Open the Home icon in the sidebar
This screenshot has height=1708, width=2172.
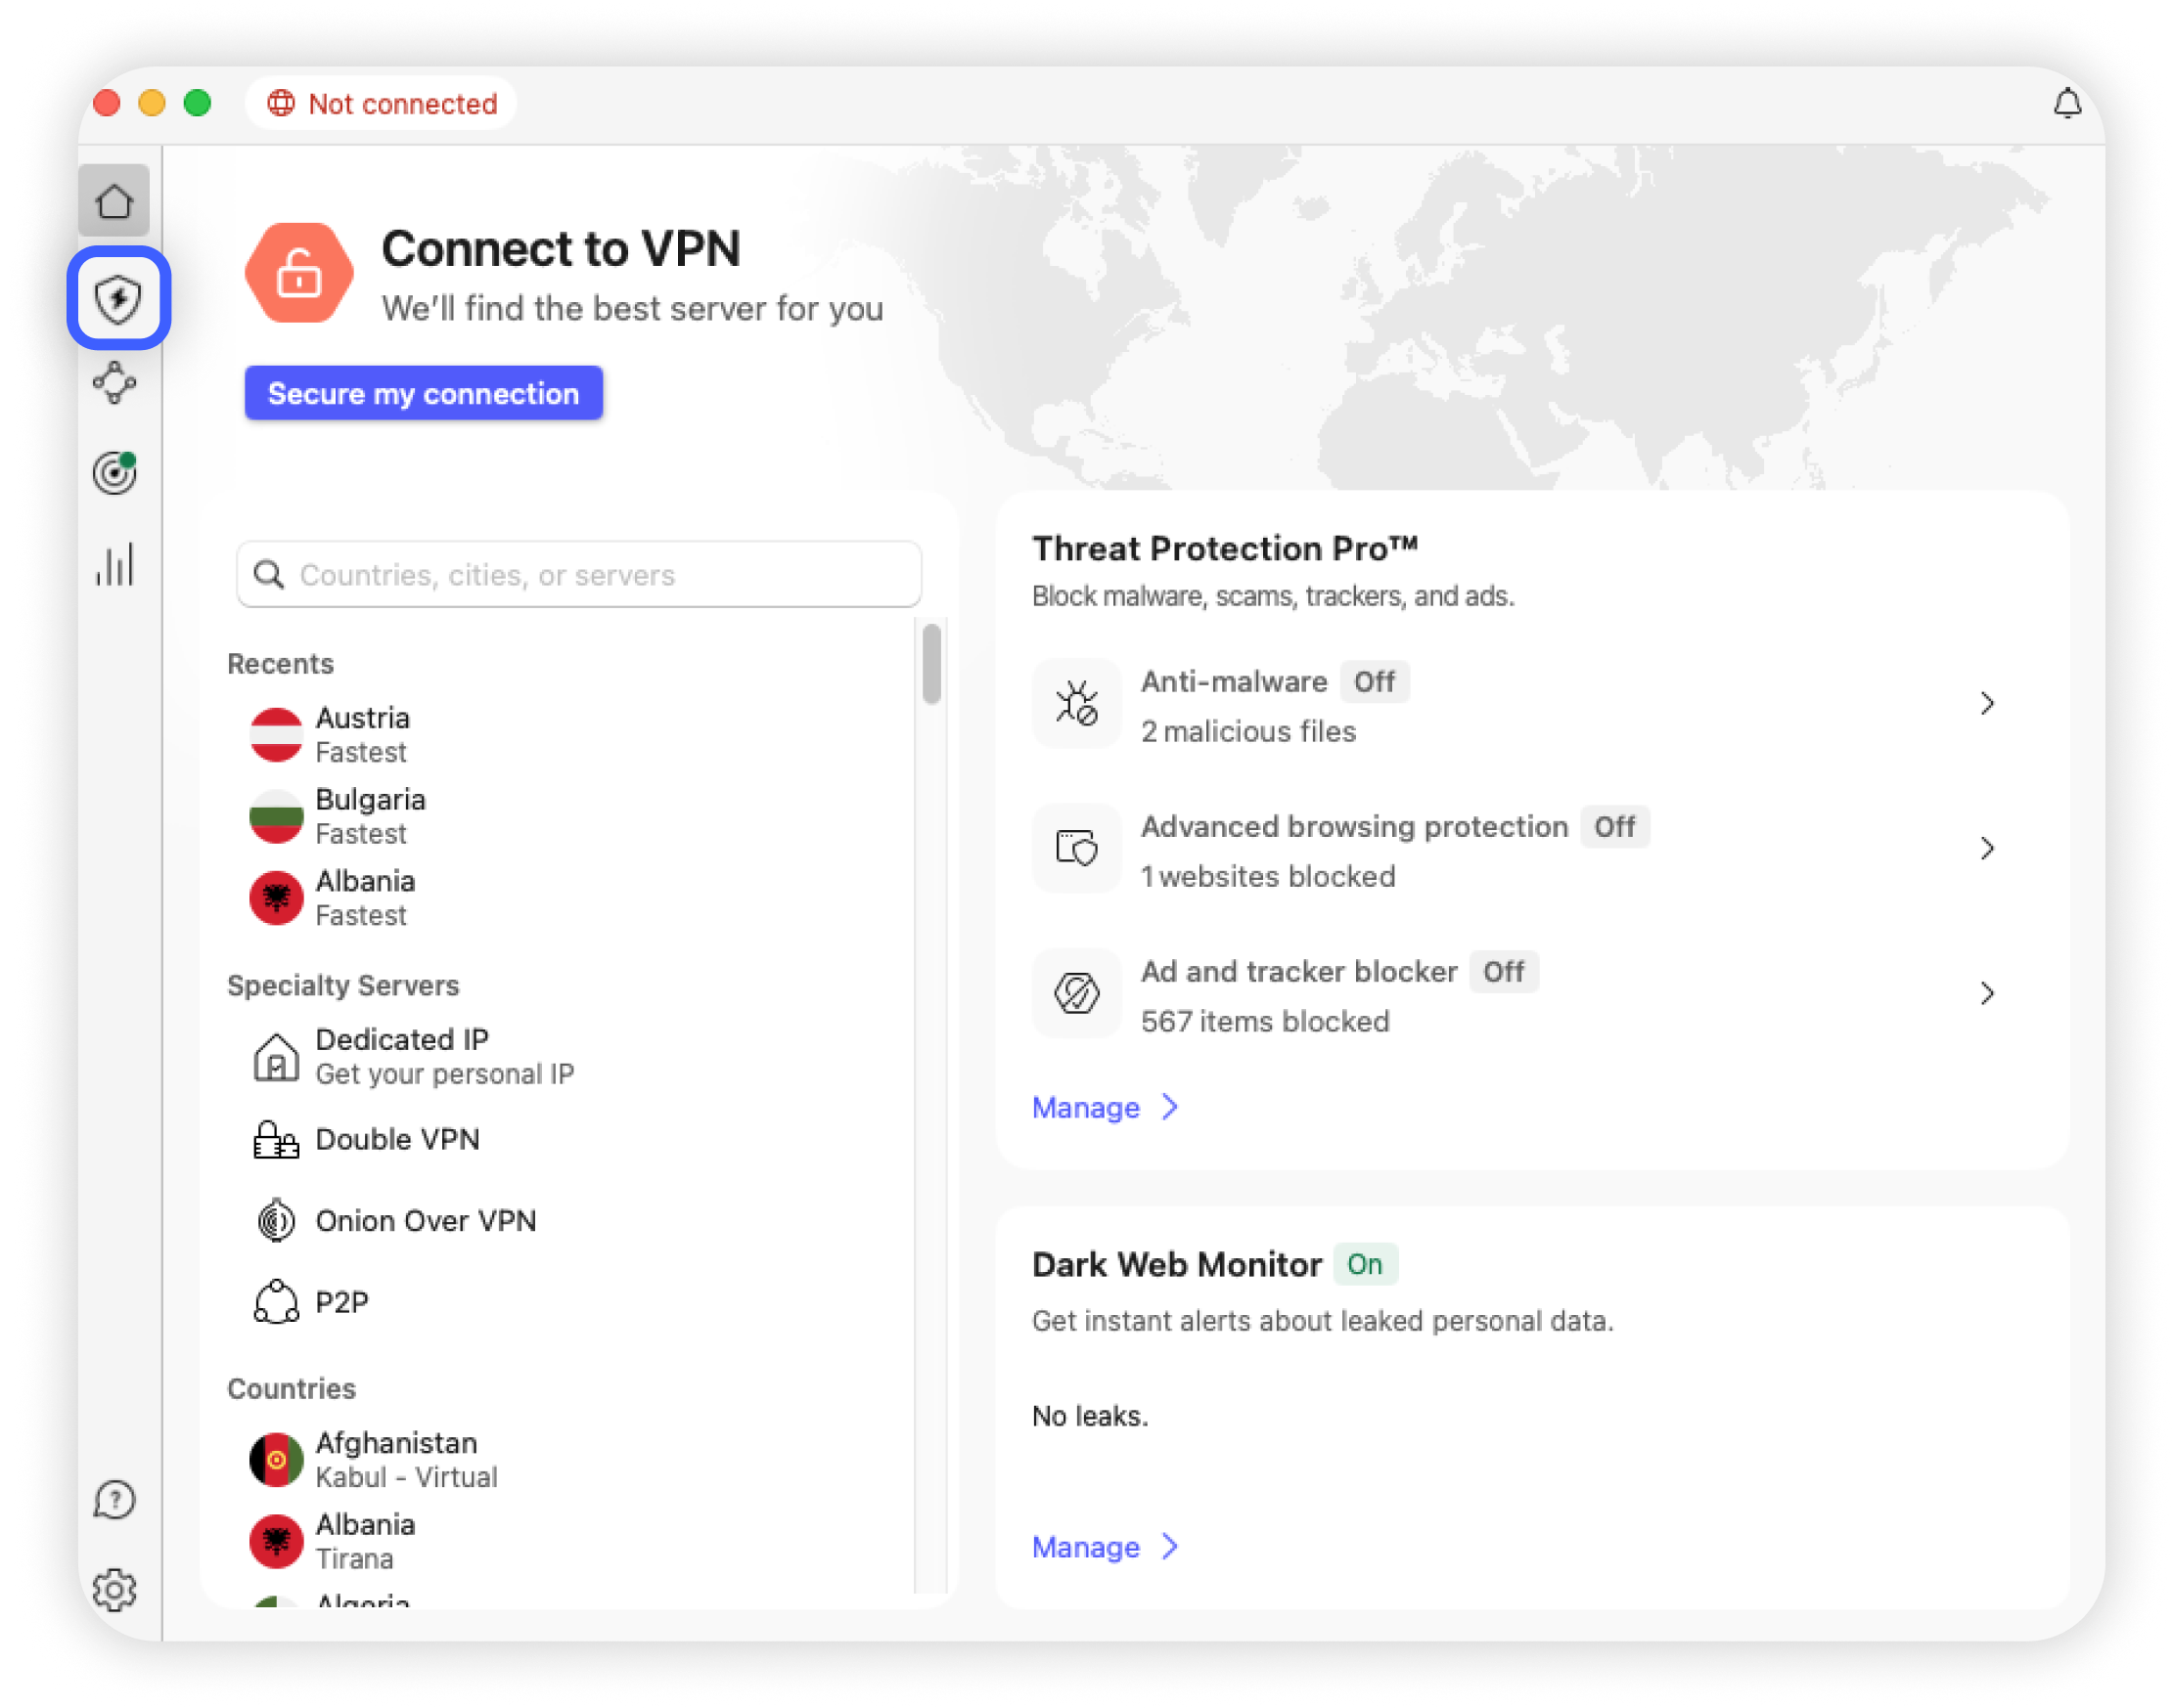[115, 201]
